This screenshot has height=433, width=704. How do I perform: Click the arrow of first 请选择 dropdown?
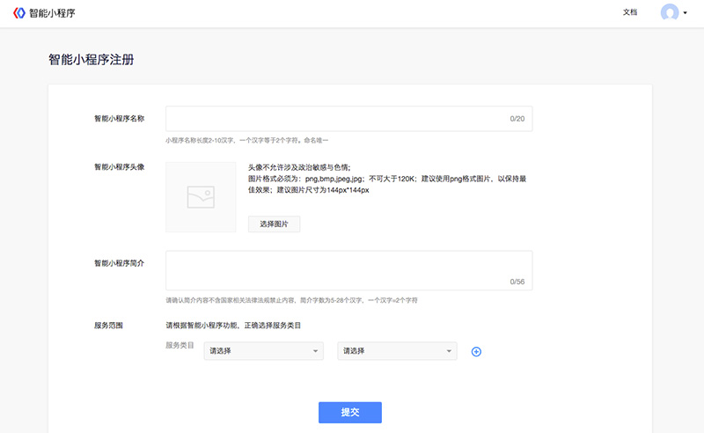pos(315,352)
